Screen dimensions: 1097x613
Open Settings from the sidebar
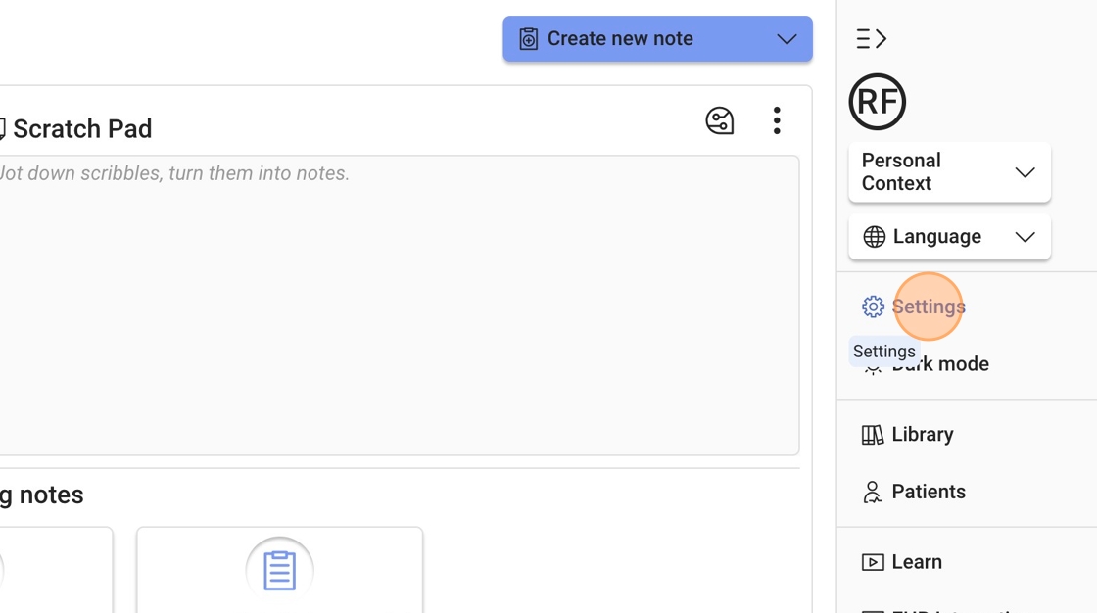point(928,306)
